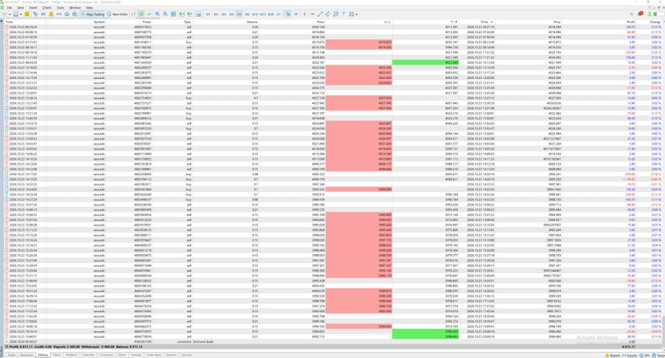Select the equidistant channel tool
The width and height of the screenshot is (665, 358).
[x=328, y=14]
